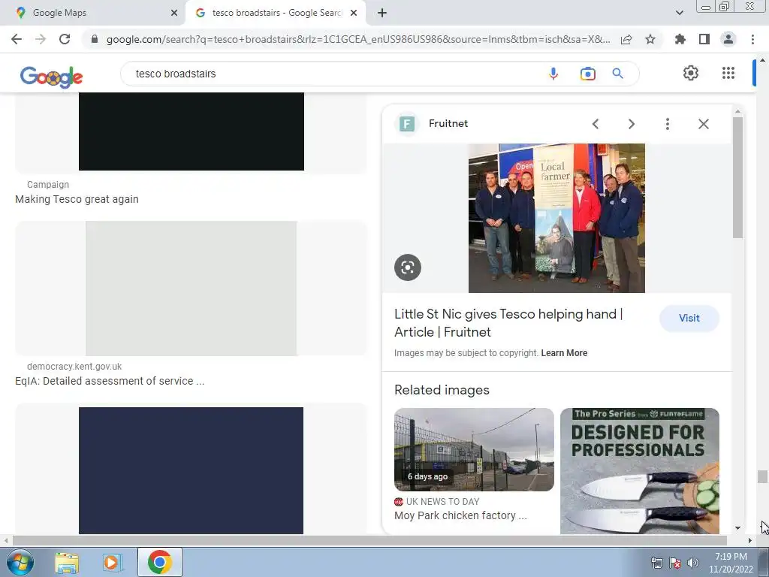Submit search with the magnifier icon
This screenshot has height=577, width=769.
click(x=618, y=74)
